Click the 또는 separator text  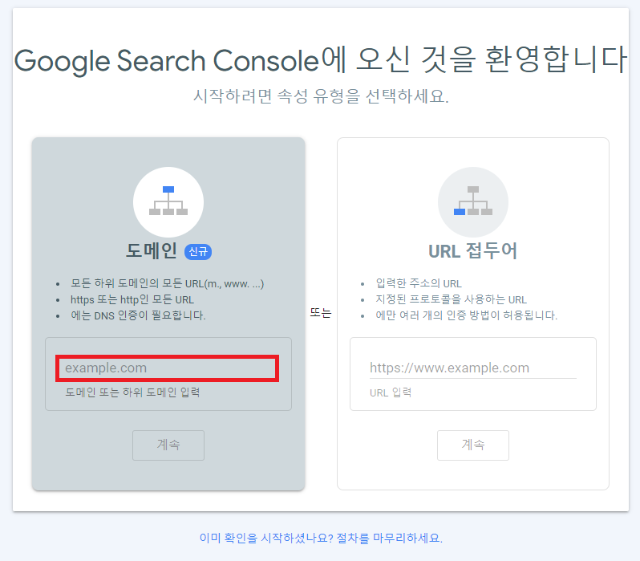pyautogui.click(x=321, y=313)
